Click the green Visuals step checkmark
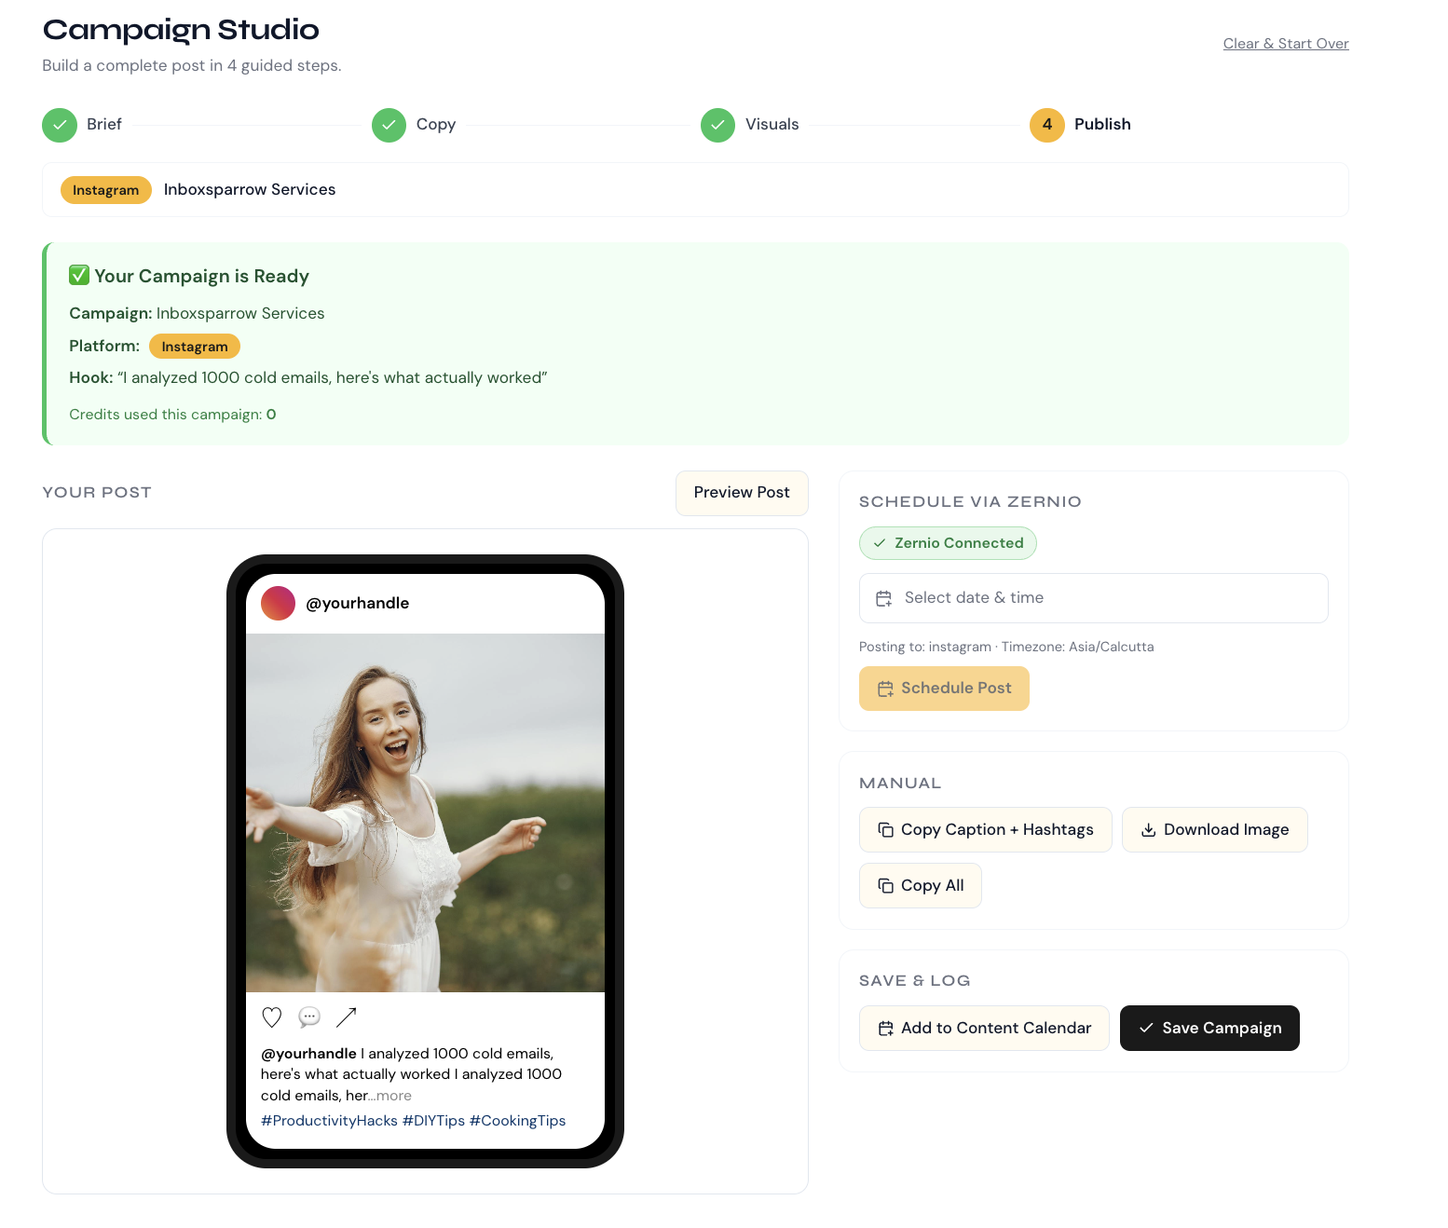This screenshot has height=1228, width=1448. pos(717,125)
